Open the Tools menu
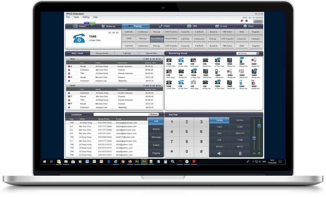The image size is (326, 197). (76, 17)
